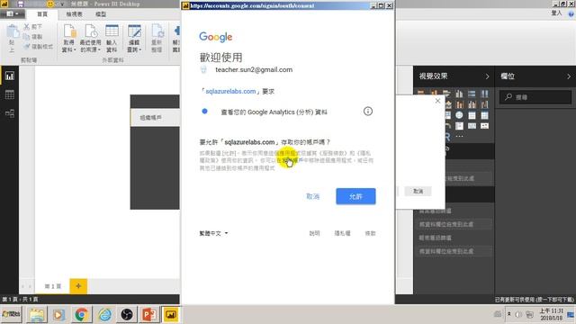This screenshot has height=324, width=576.
Task: Show info about the Google Analytics permission
Action: (x=368, y=112)
